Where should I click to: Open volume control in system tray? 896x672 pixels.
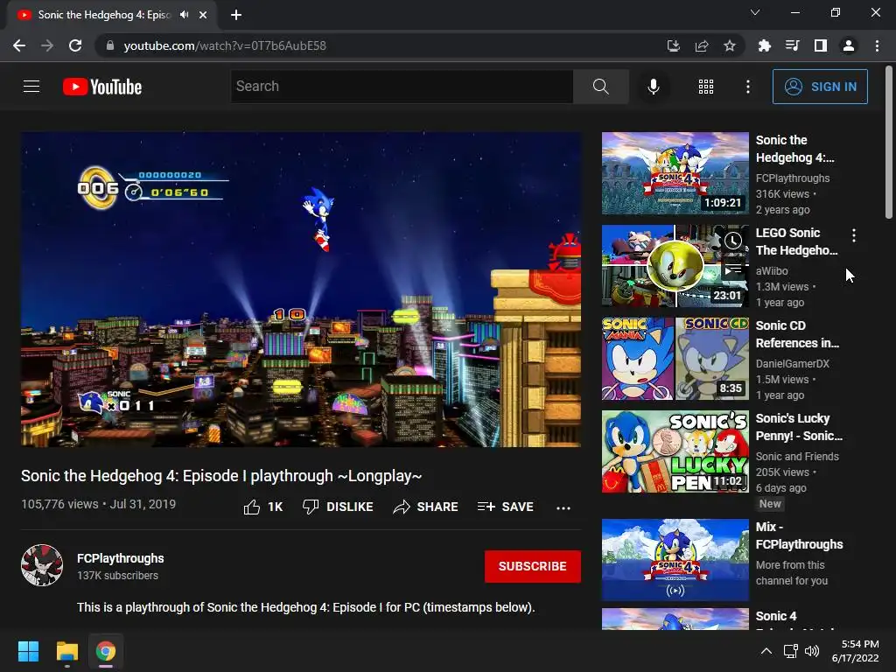(x=812, y=651)
